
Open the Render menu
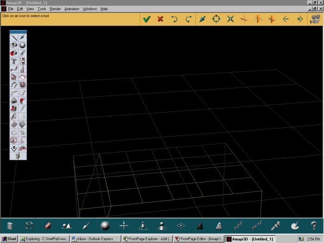pos(55,9)
